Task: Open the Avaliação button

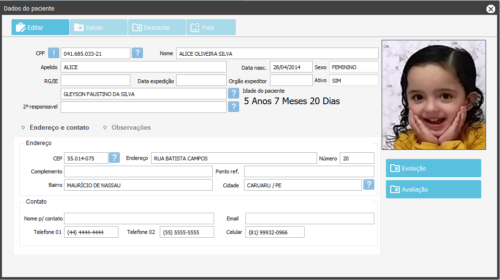Action: (433, 189)
